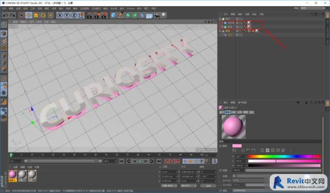Open the size mode dropdown under the size column
Image resolution: width=330 pixels, height=193 pixels.
pyautogui.click(x=188, y=186)
